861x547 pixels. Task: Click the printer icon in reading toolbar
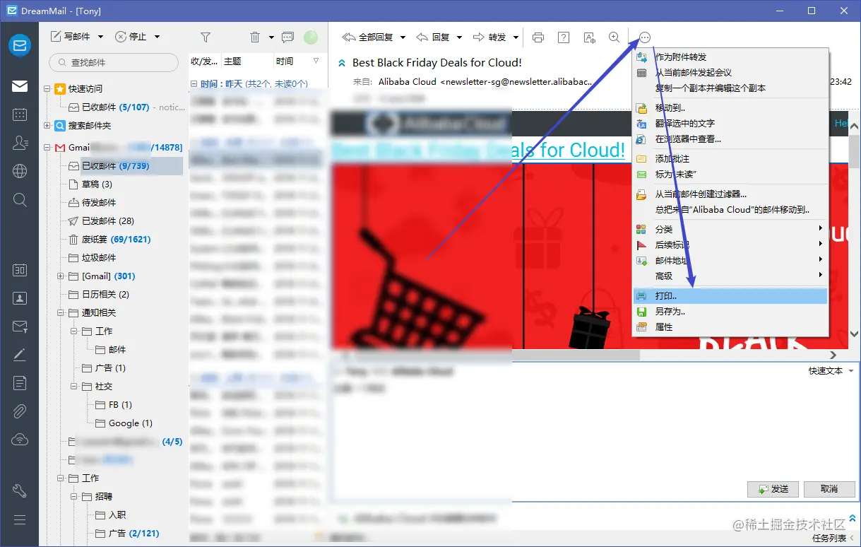tap(538, 37)
